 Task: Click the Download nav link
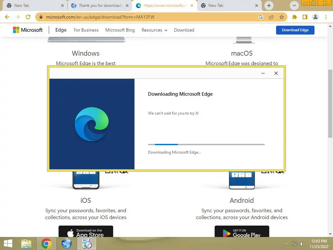click(184, 30)
